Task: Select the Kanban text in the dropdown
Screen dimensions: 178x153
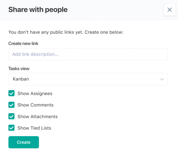Action: tap(21, 79)
